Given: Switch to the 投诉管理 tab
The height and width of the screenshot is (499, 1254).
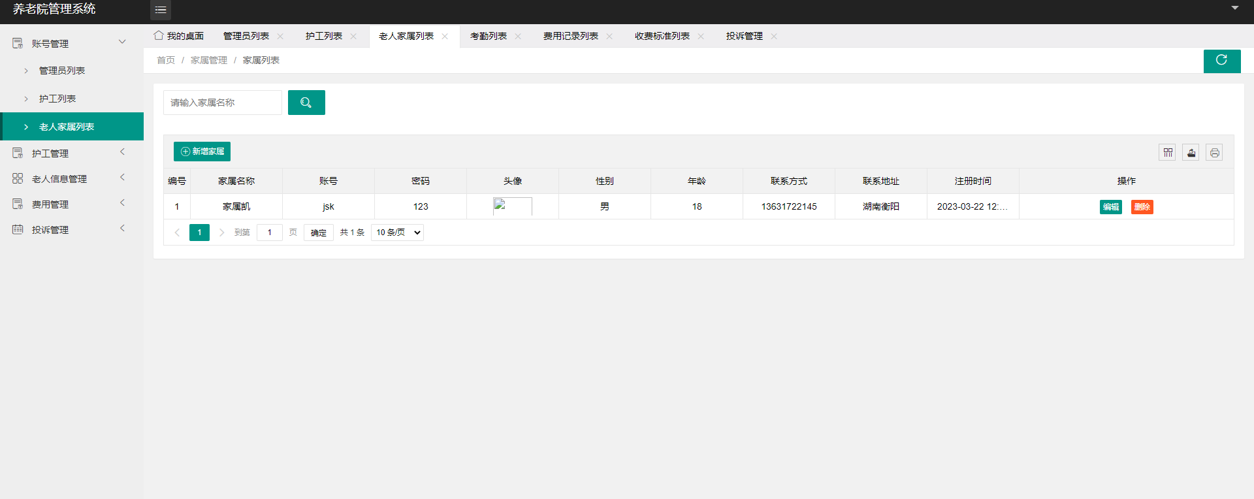Looking at the screenshot, I should pyautogui.click(x=745, y=36).
